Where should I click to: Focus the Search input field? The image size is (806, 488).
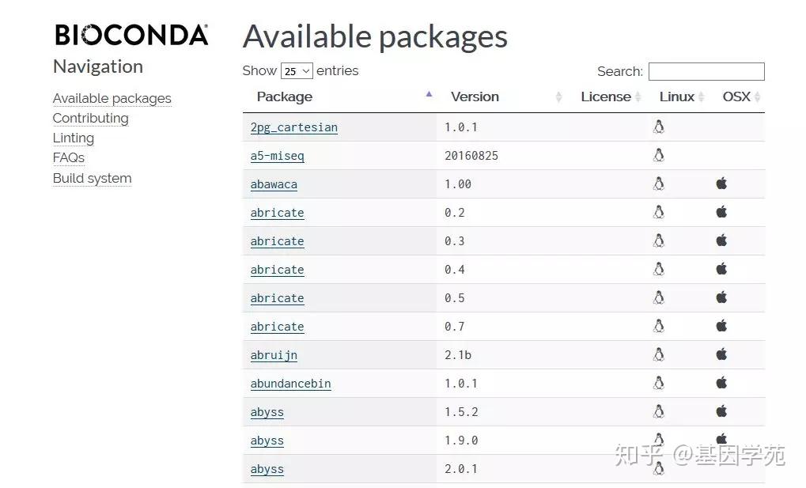706,71
